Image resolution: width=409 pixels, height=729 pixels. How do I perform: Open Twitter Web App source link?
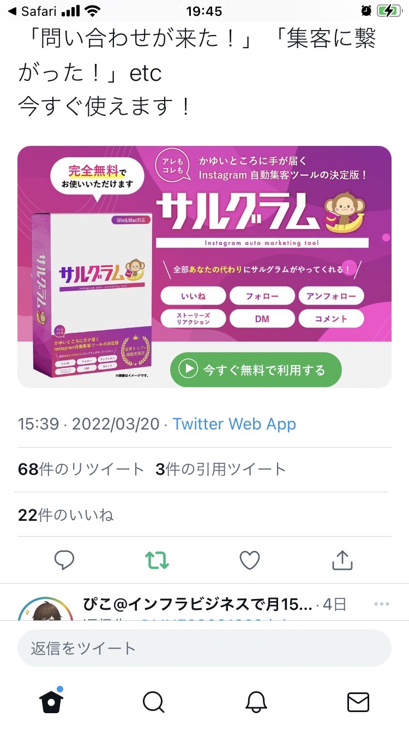[x=234, y=424]
